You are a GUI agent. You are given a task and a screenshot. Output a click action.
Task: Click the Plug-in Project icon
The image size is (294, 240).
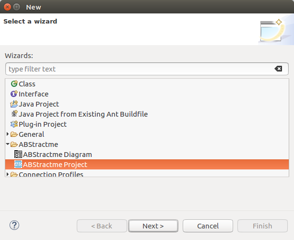[x=14, y=124]
